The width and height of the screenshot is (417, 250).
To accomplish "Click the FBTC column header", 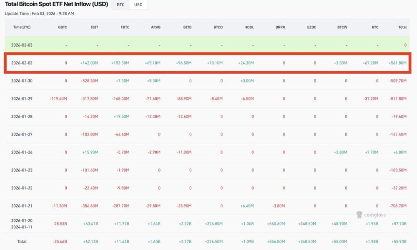I will coord(125,27).
